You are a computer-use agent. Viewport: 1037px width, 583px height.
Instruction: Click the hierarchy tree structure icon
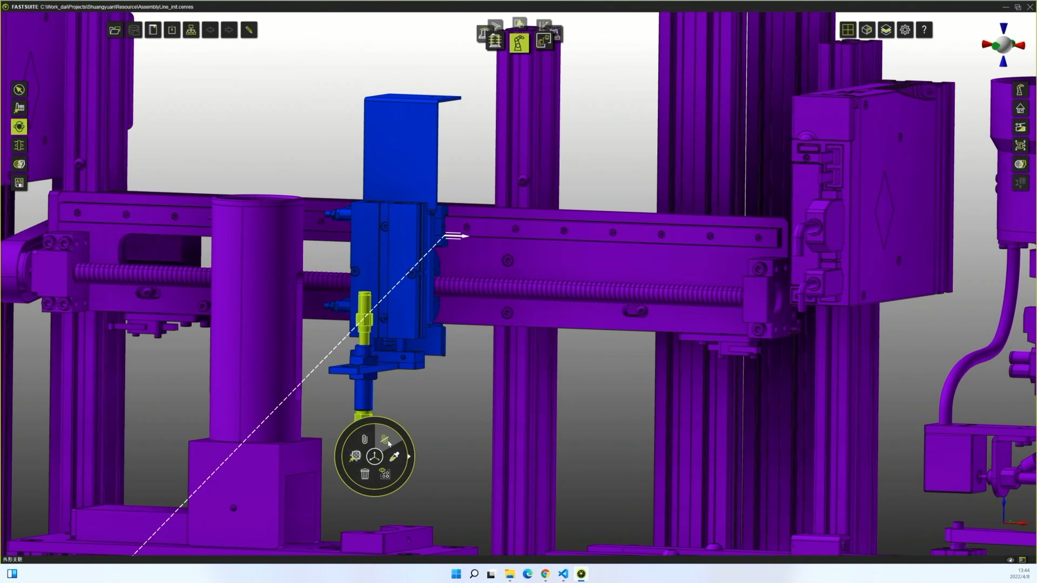(191, 30)
